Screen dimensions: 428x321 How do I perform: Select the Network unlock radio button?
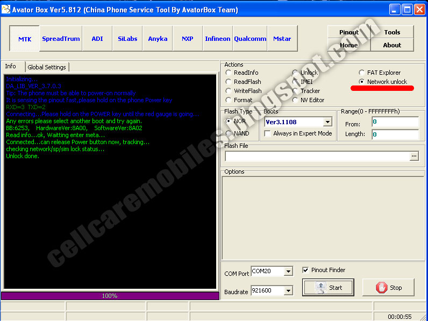(x=362, y=82)
